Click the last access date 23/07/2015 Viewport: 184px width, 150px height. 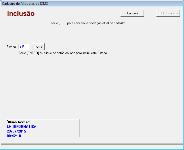tap(16, 131)
